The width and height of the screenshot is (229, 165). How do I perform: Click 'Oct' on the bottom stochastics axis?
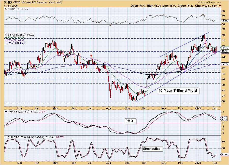[x=144, y=163]
